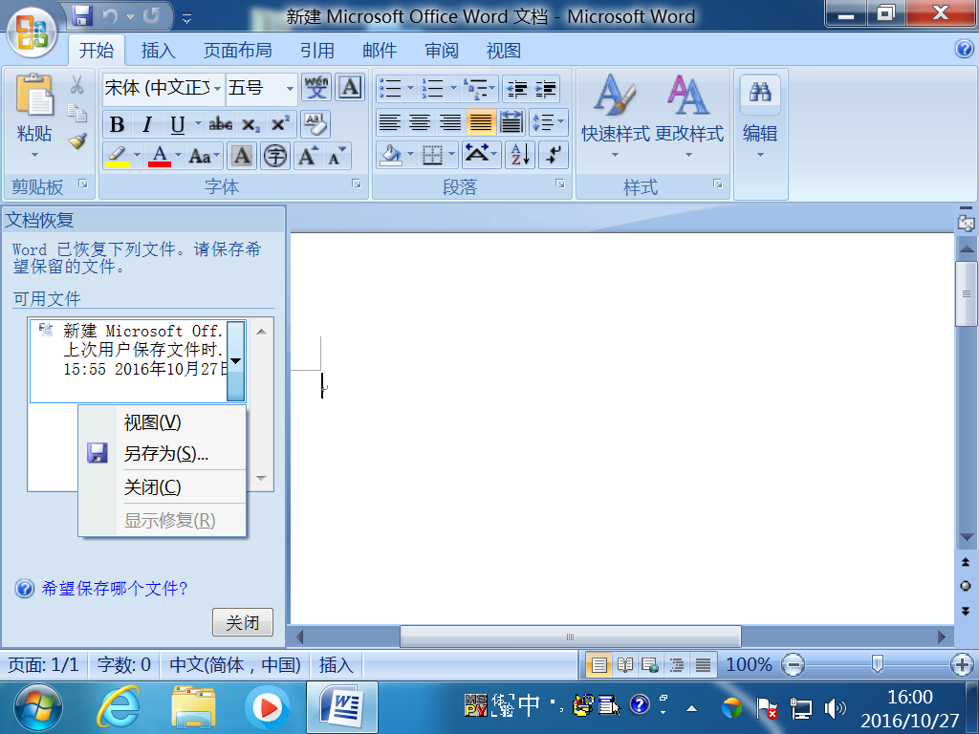Screen dimensions: 979x734
Task: Open Change Styles (更改样式) menu
Action: coord(688,116)
